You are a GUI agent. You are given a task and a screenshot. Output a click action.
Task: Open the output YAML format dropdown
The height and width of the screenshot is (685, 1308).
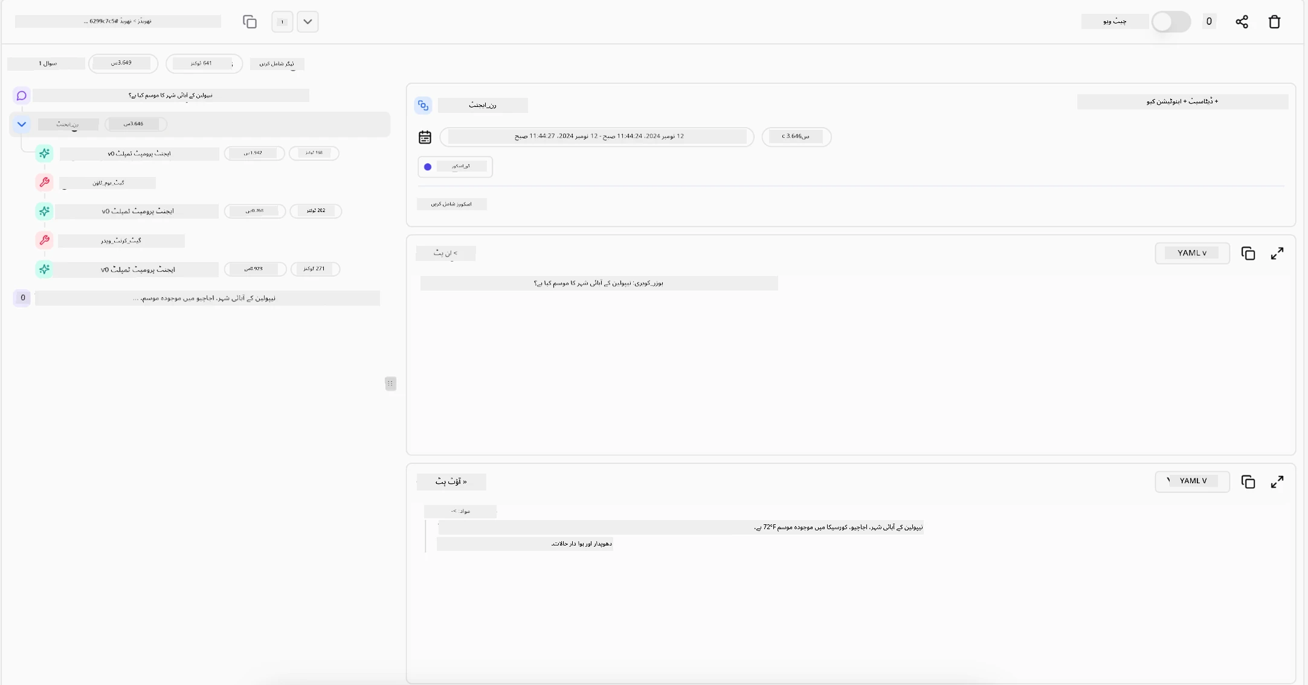coord(1191,481)
